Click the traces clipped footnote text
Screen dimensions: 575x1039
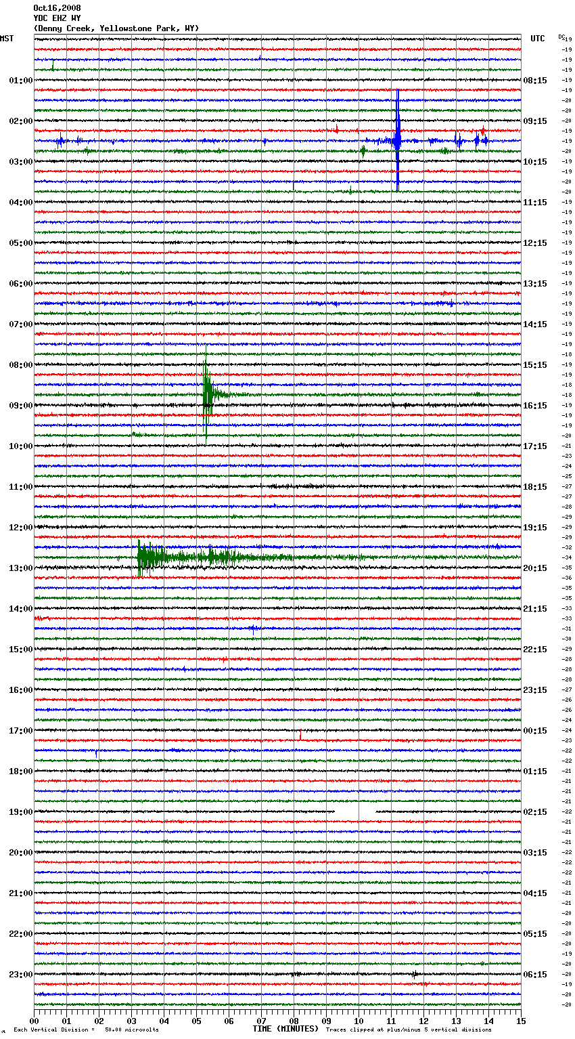point(409,1030)
